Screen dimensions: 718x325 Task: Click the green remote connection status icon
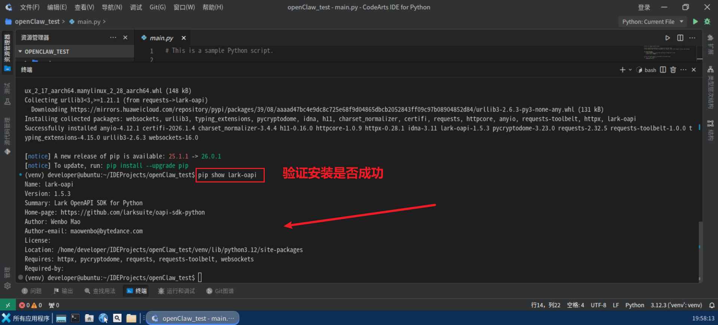coord(8,305)
